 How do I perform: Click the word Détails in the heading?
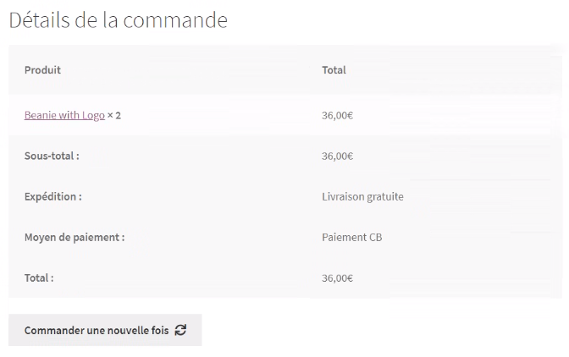pyautogui.click(x=39, y=20)
